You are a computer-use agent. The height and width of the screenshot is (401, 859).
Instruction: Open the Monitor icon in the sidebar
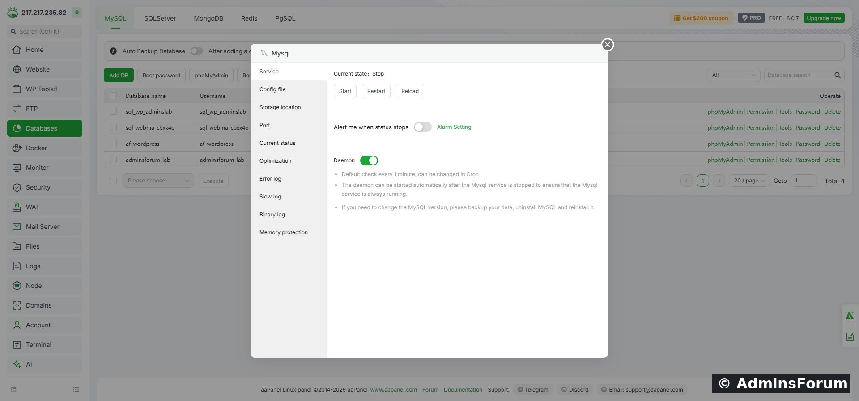17,168
